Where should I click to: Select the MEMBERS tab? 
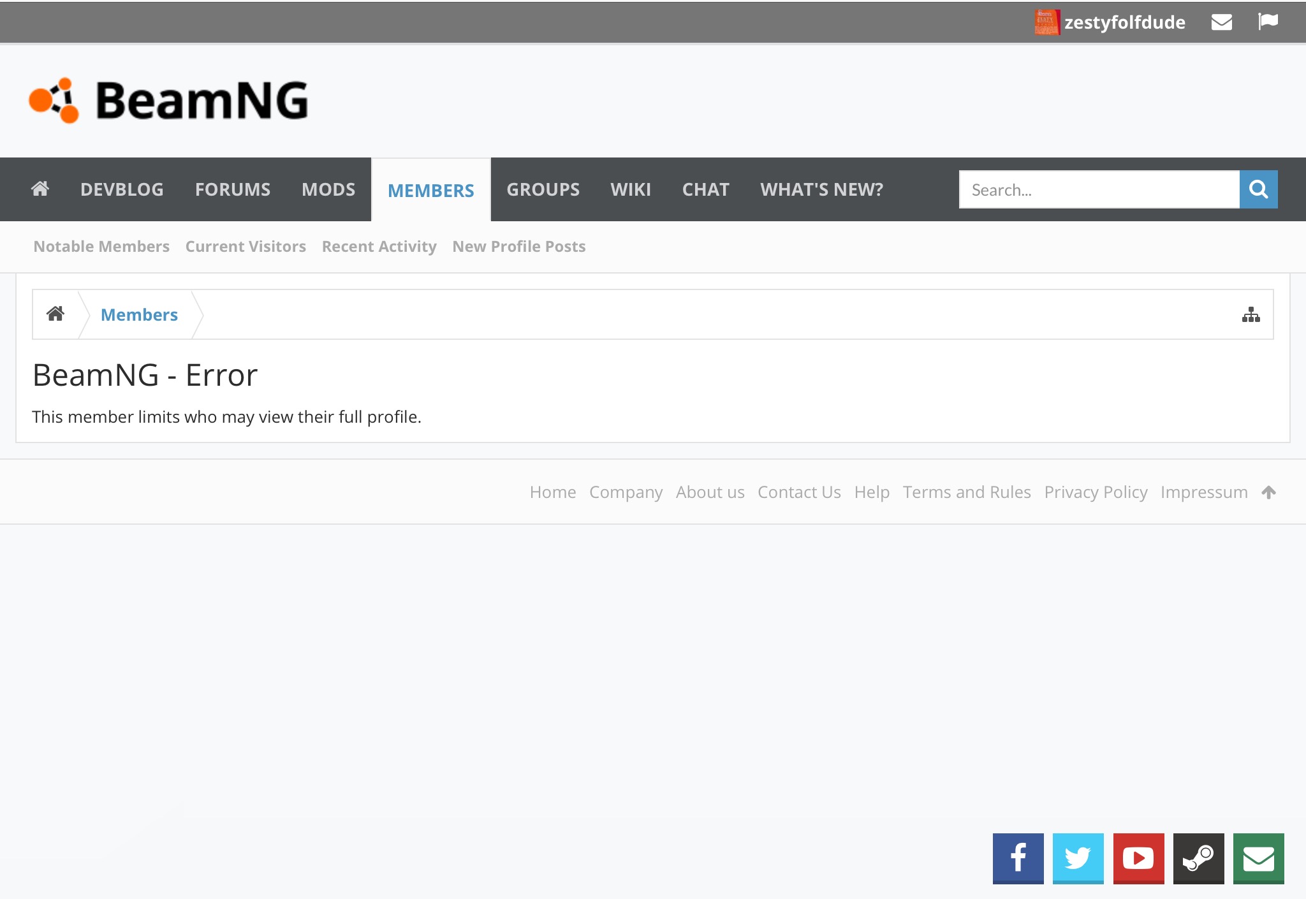(x=431, y=190)
